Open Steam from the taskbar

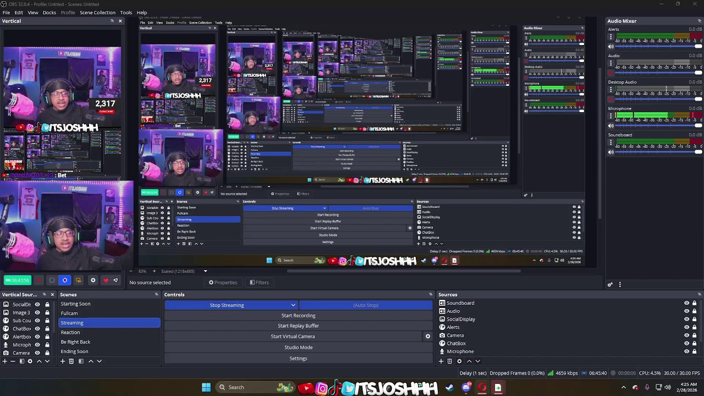click(450, 388)
